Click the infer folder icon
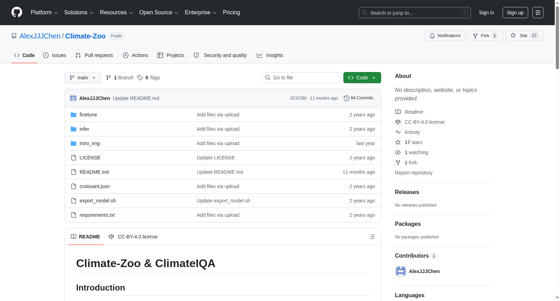 (x=73, y=129)
